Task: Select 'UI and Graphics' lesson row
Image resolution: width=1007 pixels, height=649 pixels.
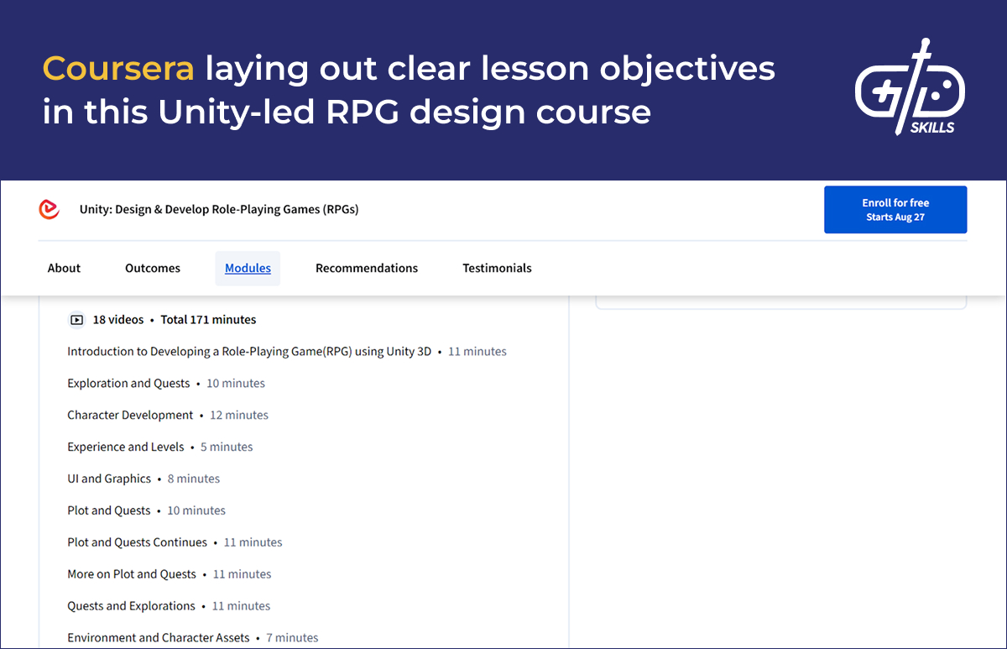Action: point(143,479)
